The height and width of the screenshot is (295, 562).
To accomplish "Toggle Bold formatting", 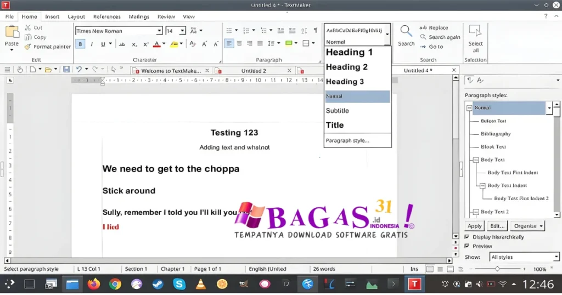I will [80, 44].
